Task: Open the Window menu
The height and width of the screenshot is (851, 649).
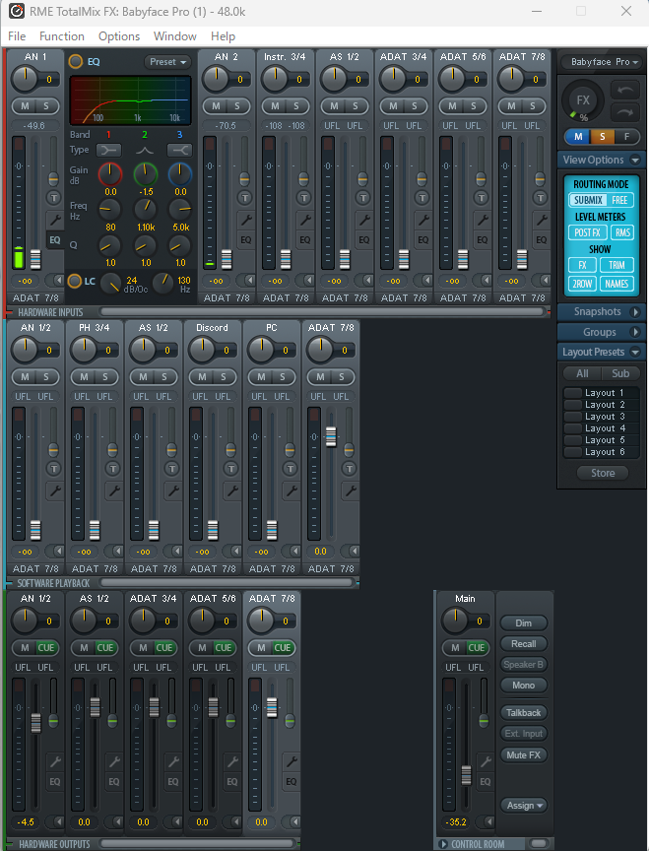Action: pyautogui.click(x=174, y=36)
